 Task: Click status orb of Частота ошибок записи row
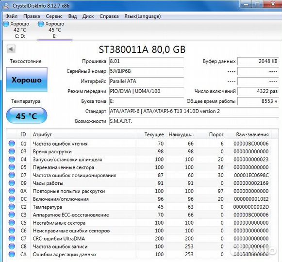click(12, 246)
